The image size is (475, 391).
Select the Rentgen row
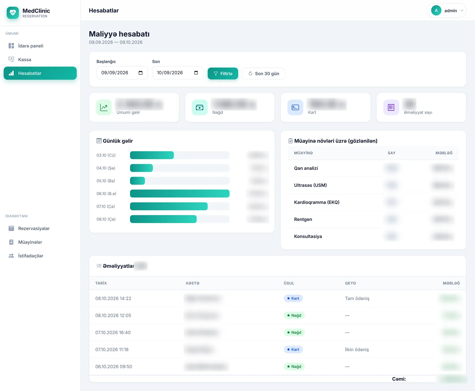(x=373, y=219)
